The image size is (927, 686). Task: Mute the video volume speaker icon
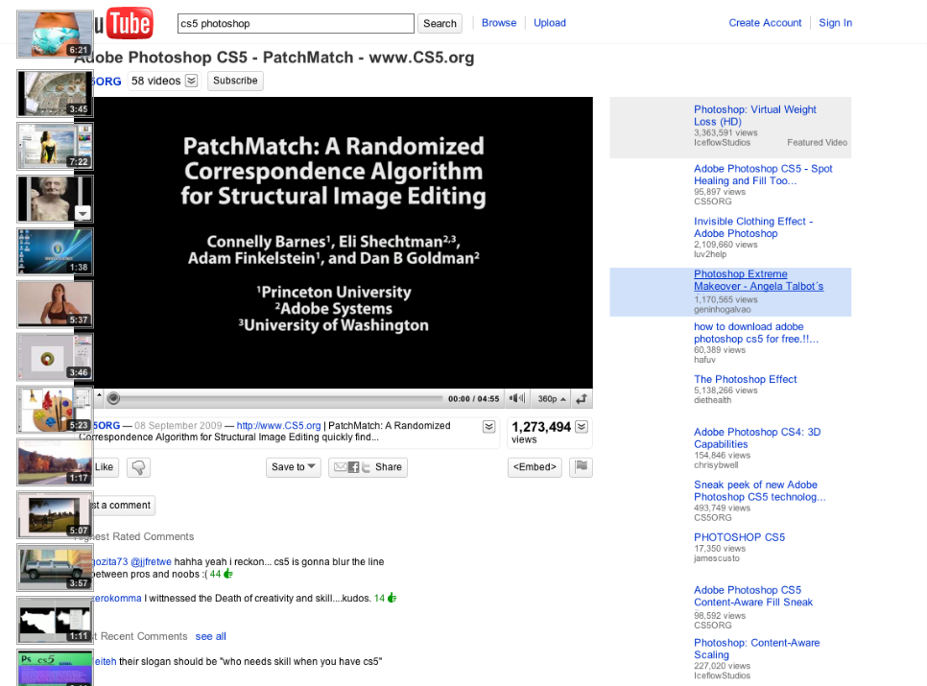pos(516,398)
